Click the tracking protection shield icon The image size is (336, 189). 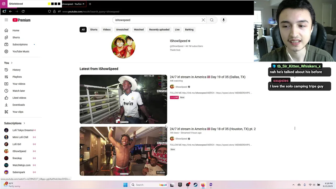coord(49,12)
